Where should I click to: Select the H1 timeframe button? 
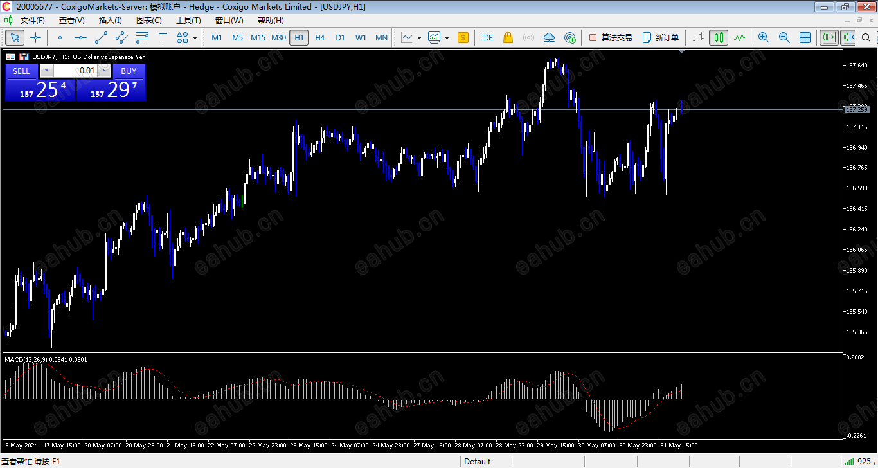pos(299,37)
